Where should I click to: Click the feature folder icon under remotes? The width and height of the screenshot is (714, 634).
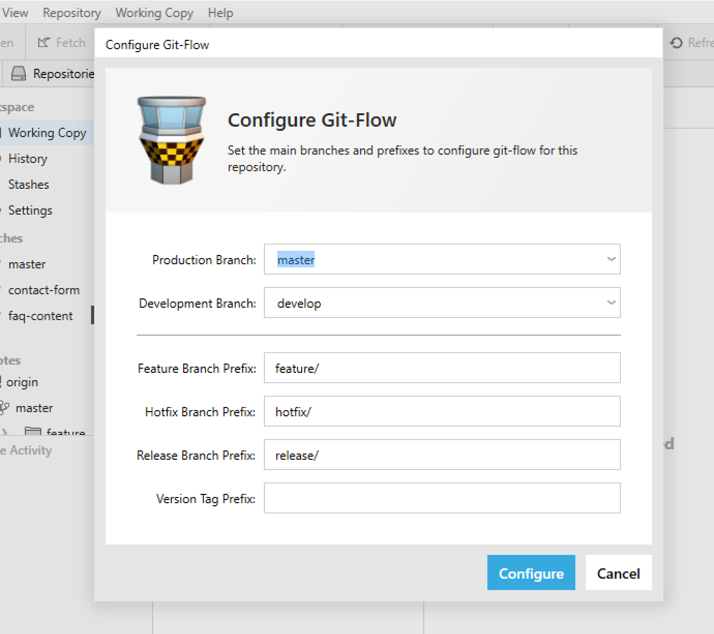32,432
